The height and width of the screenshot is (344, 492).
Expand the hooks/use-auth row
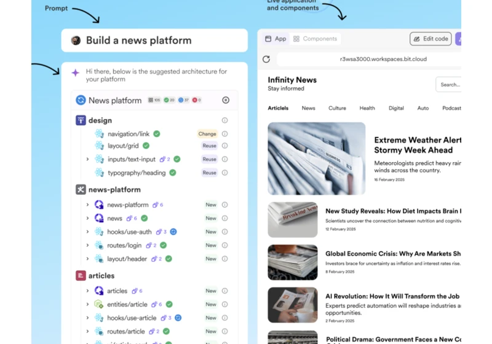(87, 232)
